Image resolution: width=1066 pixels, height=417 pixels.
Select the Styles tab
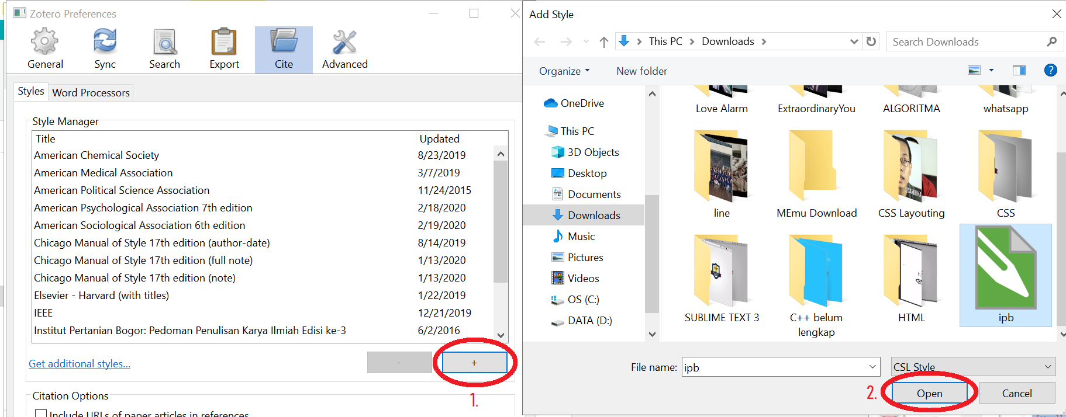pyautogui.click(x=31, y=91)
